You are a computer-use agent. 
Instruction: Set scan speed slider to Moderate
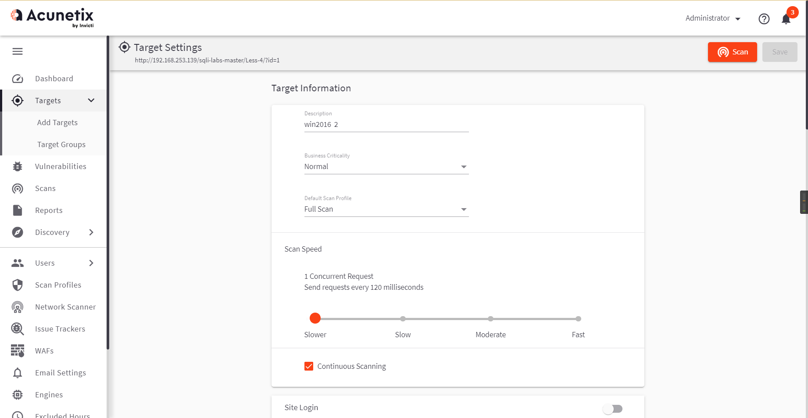click(490, 319)
